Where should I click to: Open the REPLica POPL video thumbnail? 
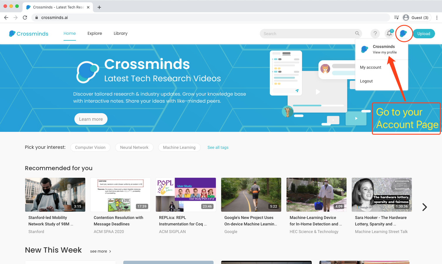[186, 195]
